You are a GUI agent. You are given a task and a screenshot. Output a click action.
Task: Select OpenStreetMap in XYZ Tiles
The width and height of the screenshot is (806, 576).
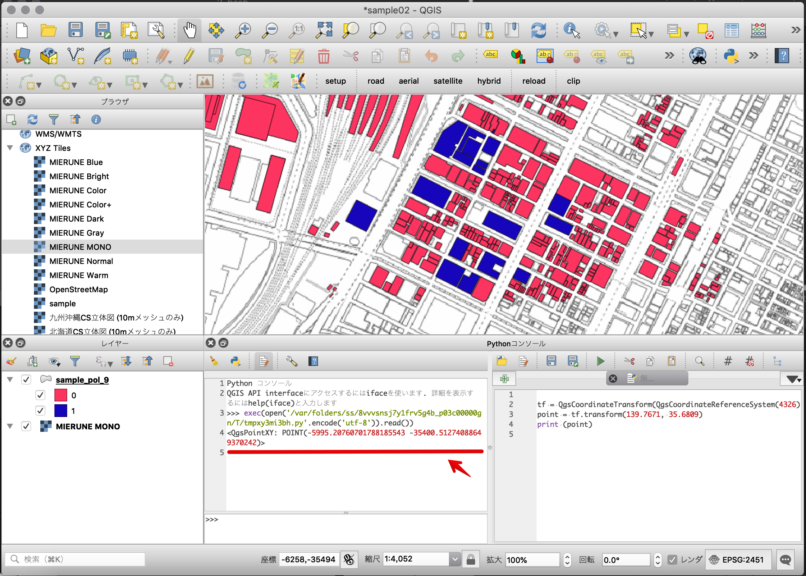[x=79, y=289]
